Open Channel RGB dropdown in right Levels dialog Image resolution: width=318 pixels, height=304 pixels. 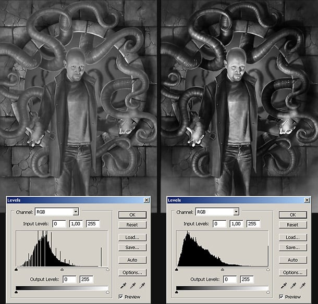[x=217, y=212]
